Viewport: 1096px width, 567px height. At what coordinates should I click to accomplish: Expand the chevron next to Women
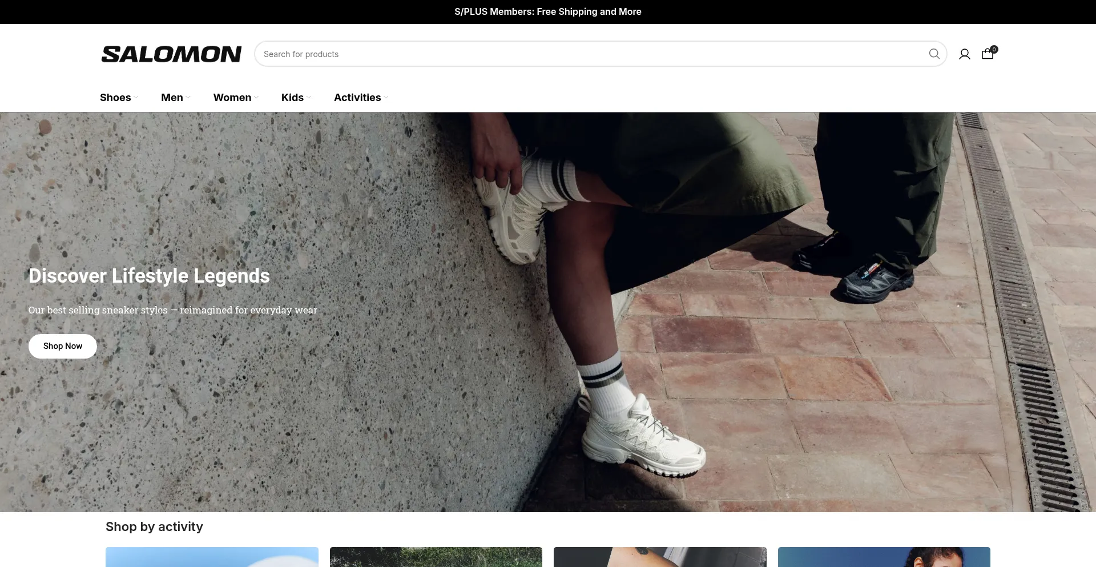click(x=256, y=98)
